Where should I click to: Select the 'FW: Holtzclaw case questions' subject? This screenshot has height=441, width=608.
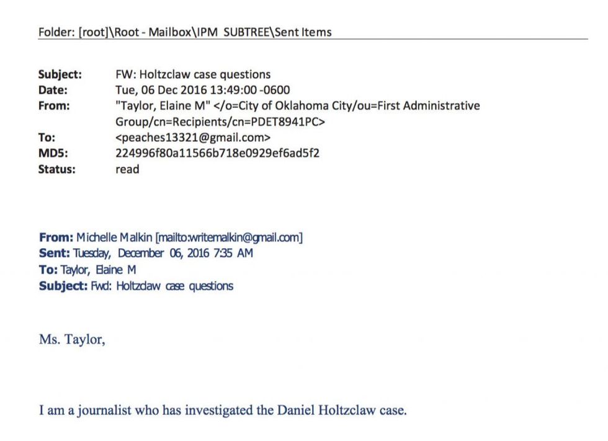(193, 74)
